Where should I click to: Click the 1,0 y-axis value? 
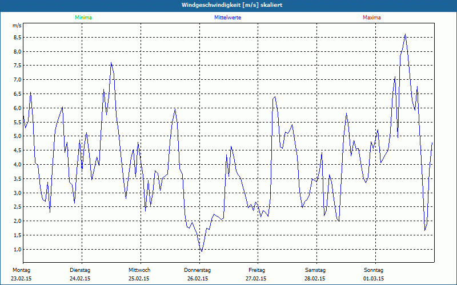(x=18, y=250)
